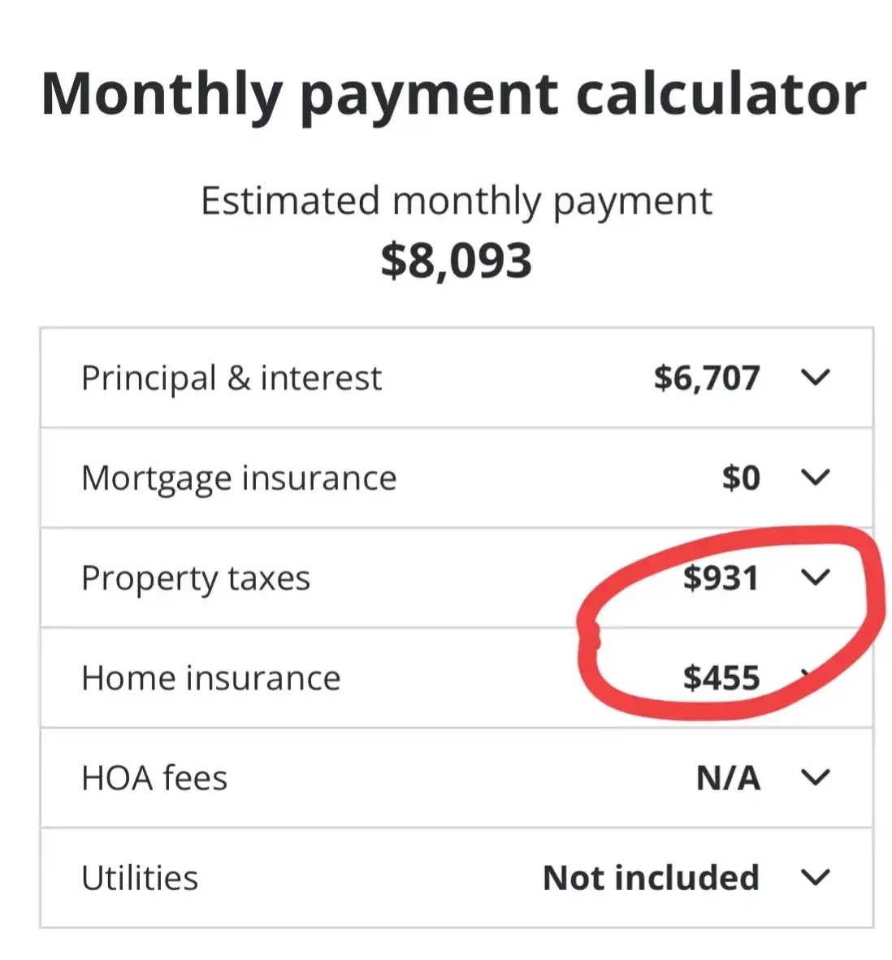Viewport: 892px width, 960px height.
Task: Click the Property taxes label
Action: [x=196, y=578]
